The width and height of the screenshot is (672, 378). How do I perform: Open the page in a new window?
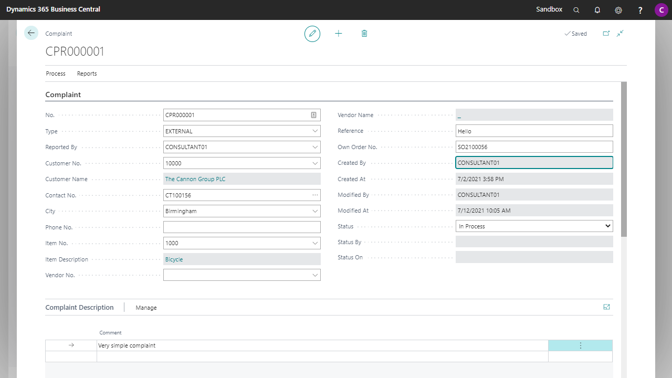click(606, 33)
